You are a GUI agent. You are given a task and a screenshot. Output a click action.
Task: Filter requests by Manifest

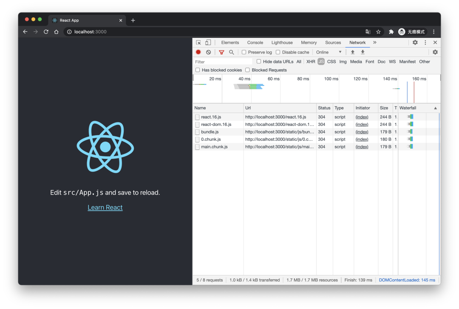[x=408, y=62]
